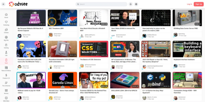Go to Home in sidebar

tap(6, 16)
